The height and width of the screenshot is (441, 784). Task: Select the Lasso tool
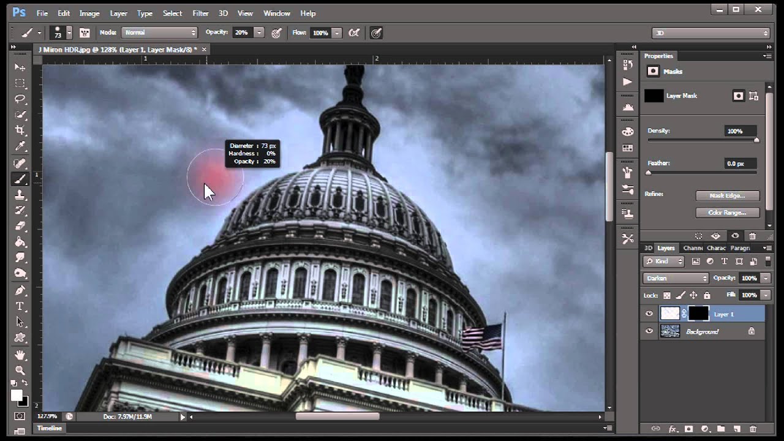click(20, 99)
